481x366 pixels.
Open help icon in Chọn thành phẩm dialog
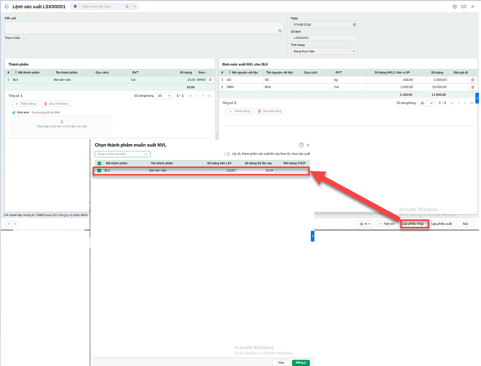click(301, 145)
